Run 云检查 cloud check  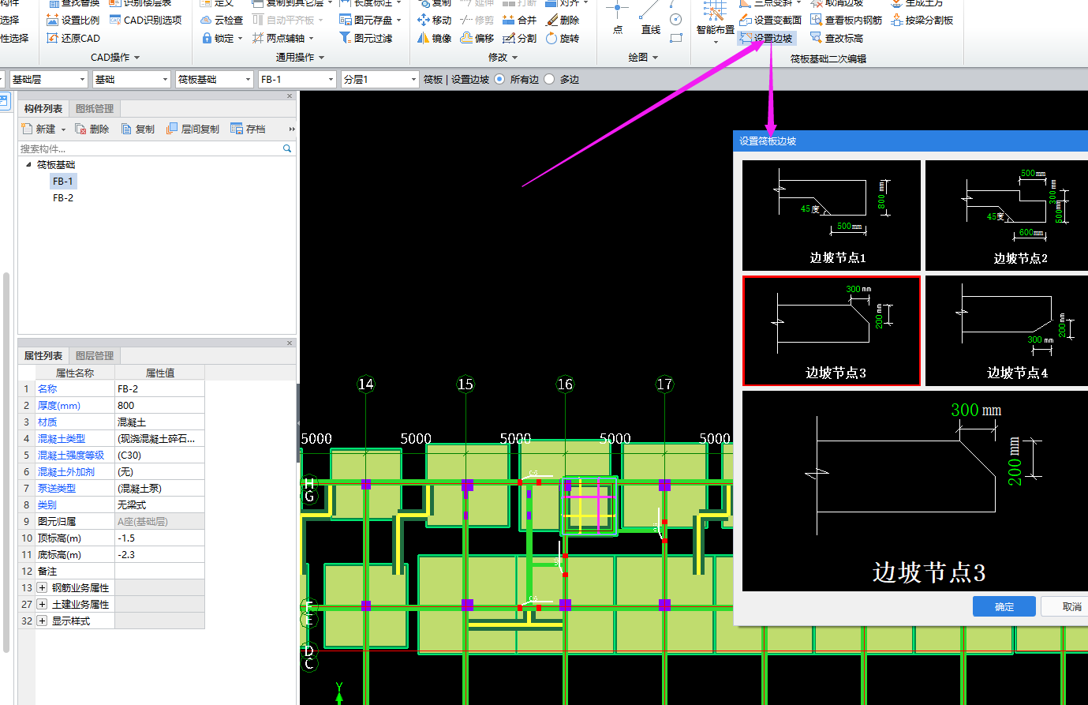tap(222, 21)
